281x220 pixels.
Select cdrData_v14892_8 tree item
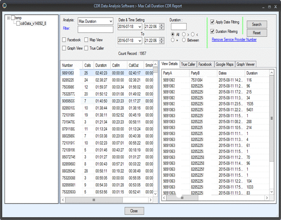(33, 23)
